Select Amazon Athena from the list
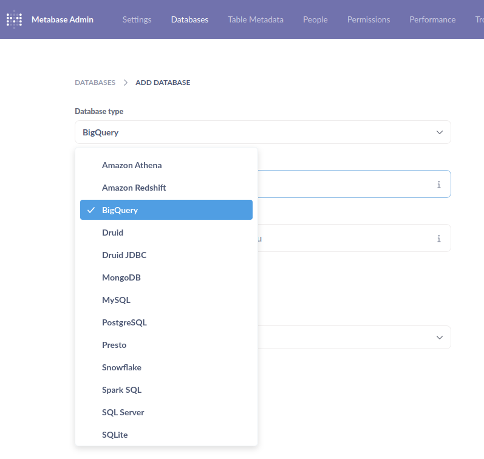 [x=166, y=165]
